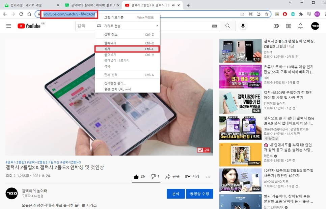Expand the tab search chevron
Image resolution: width=326 pixels, height=209 pixels.
pyautogui.click(x=290, y=3)
